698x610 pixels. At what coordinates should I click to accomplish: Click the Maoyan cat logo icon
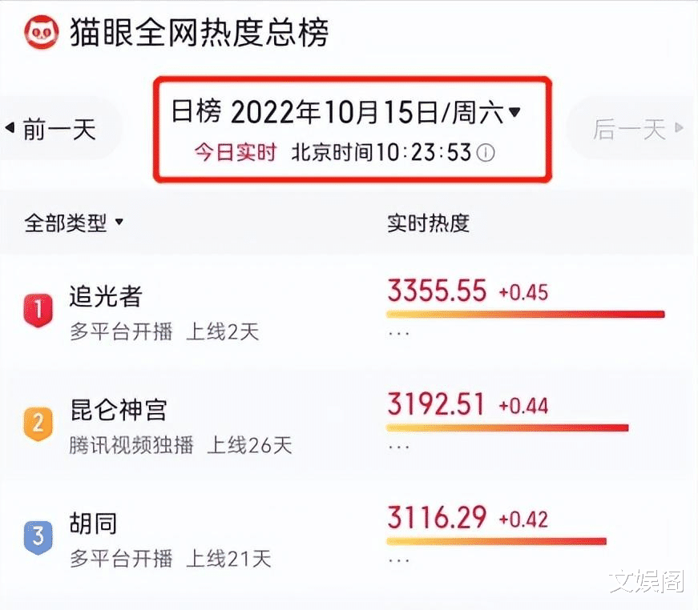(42, 32)
